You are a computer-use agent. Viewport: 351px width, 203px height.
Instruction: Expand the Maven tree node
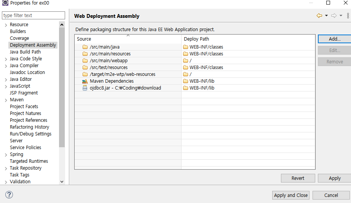(6, 100)
